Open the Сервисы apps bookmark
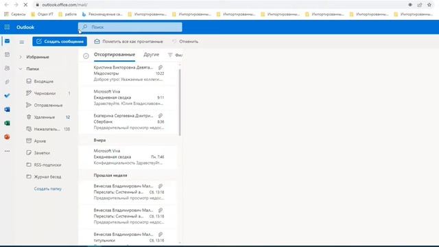This screenshot has height=247, width=439. [15, 14]
